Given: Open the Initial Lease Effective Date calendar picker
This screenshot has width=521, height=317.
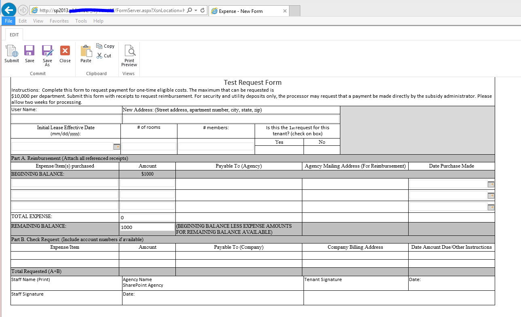Looking at the screenshot, I should click(x=117, y=146).
